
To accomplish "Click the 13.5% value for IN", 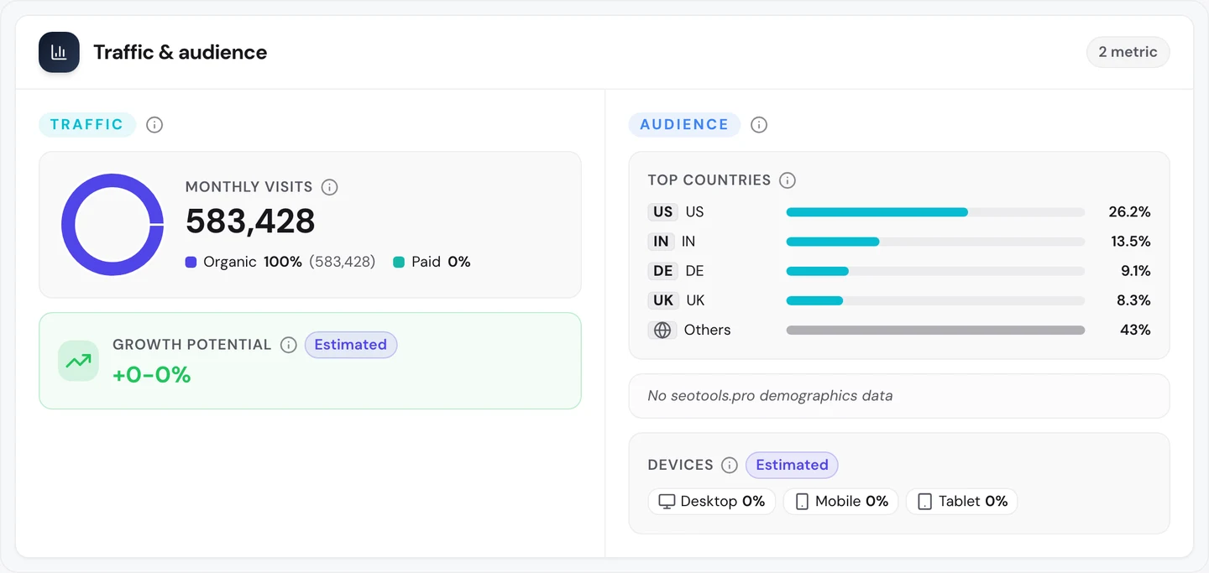I will point(1130,242).
